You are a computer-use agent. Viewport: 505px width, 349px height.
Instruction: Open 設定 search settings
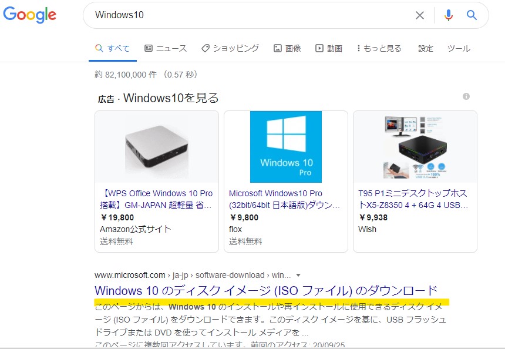coord(426,48)
